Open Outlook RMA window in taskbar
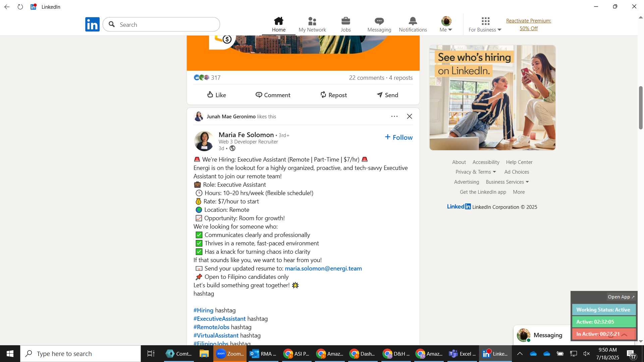 [263, 354]
